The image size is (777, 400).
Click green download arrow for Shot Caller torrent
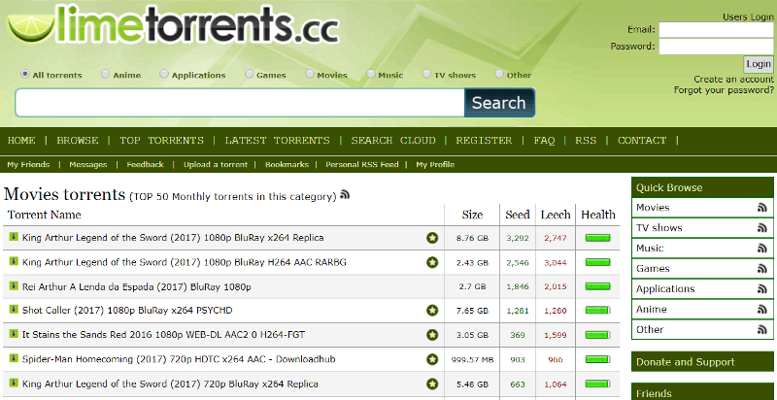(14, 310)
